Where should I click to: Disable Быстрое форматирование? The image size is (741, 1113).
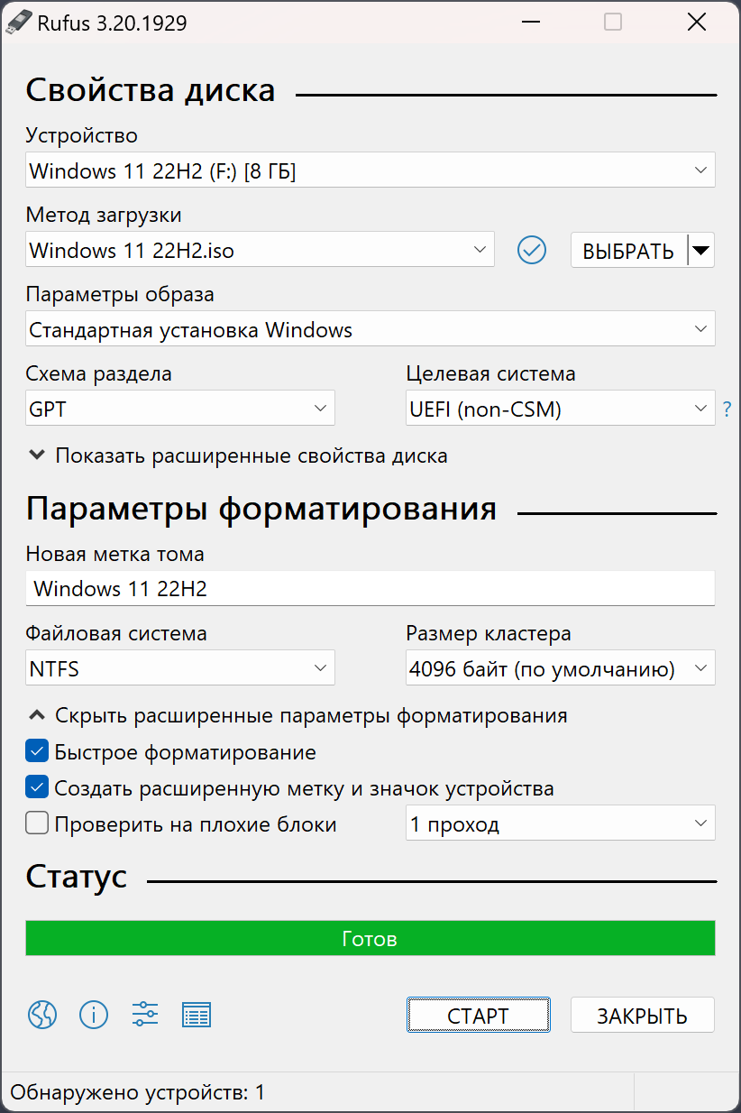pyautogui.click(x=36, y=750)
